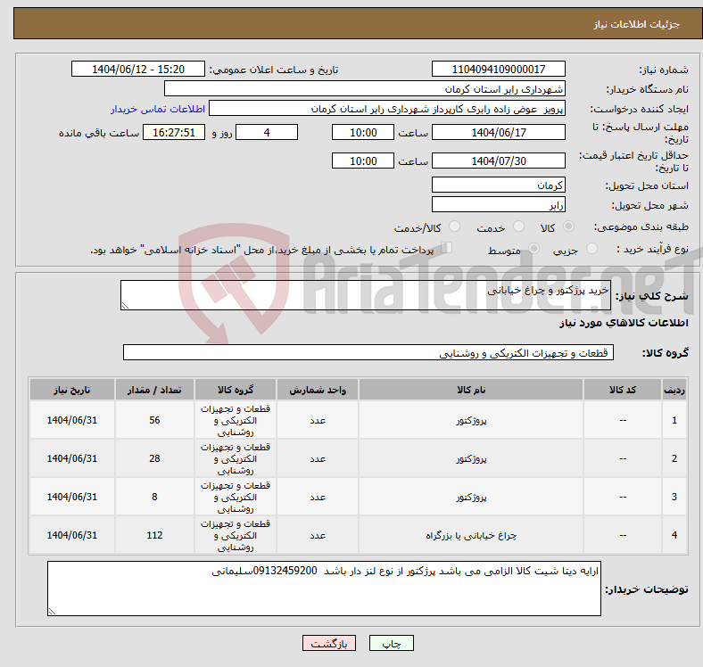Click the price validity time 10:00 field

363,161
